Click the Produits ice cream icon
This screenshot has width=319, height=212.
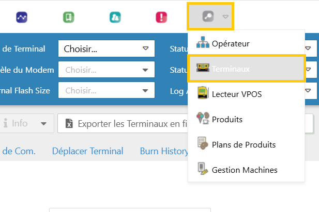203,118
